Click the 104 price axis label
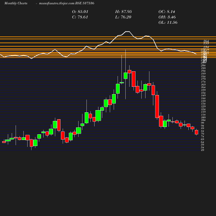Image resolution: width=216 pixels, height=216 pixels. pos(203,120)
